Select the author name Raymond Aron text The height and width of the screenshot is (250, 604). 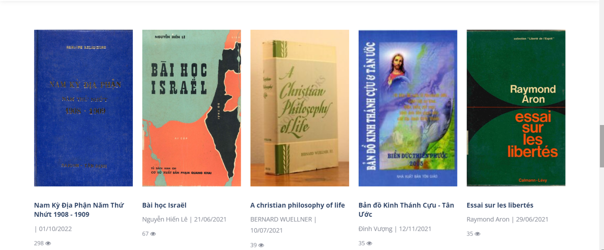[x=488, y=219]
